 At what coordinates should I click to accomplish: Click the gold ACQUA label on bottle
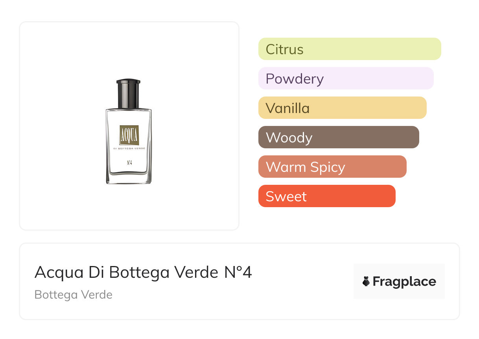coord(129,135)
